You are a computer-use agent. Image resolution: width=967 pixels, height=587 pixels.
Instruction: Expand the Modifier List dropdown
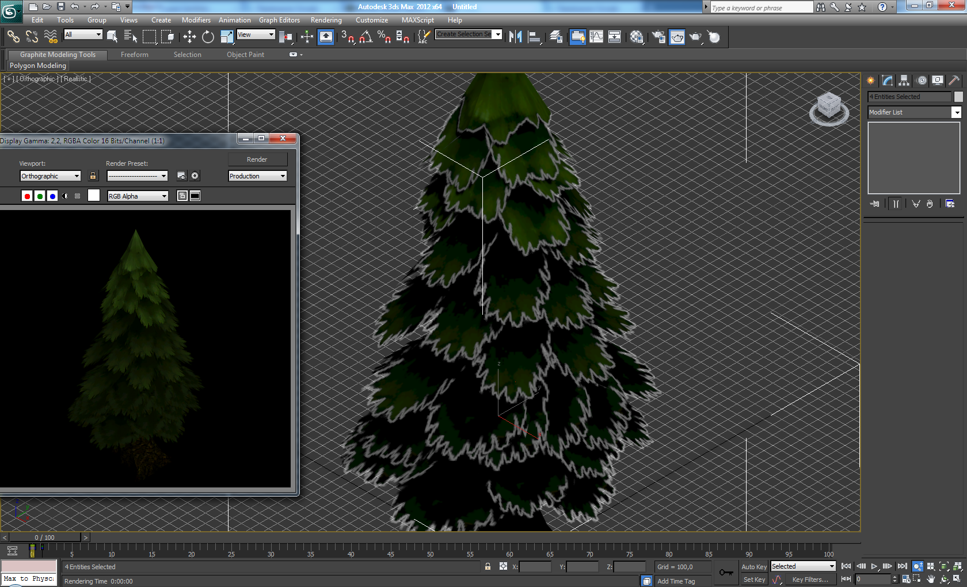click(956, 113)
